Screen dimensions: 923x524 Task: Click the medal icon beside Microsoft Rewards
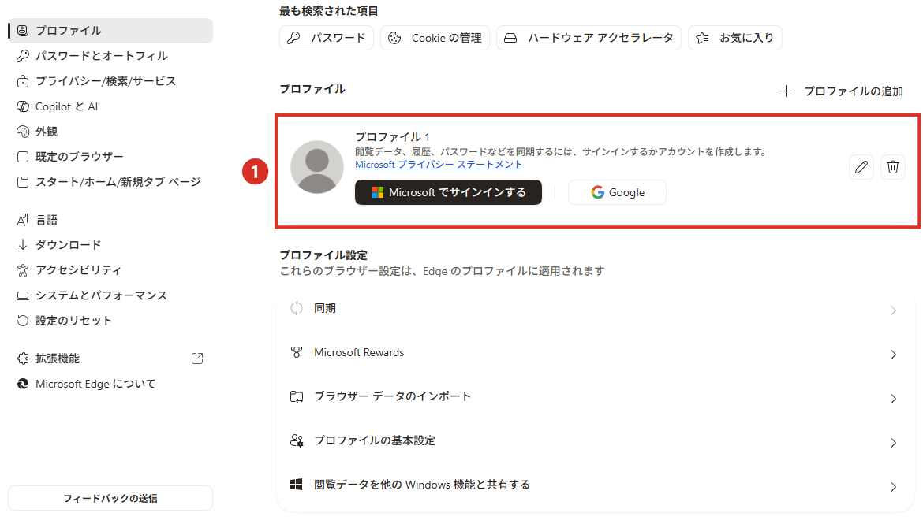[297, 352]
